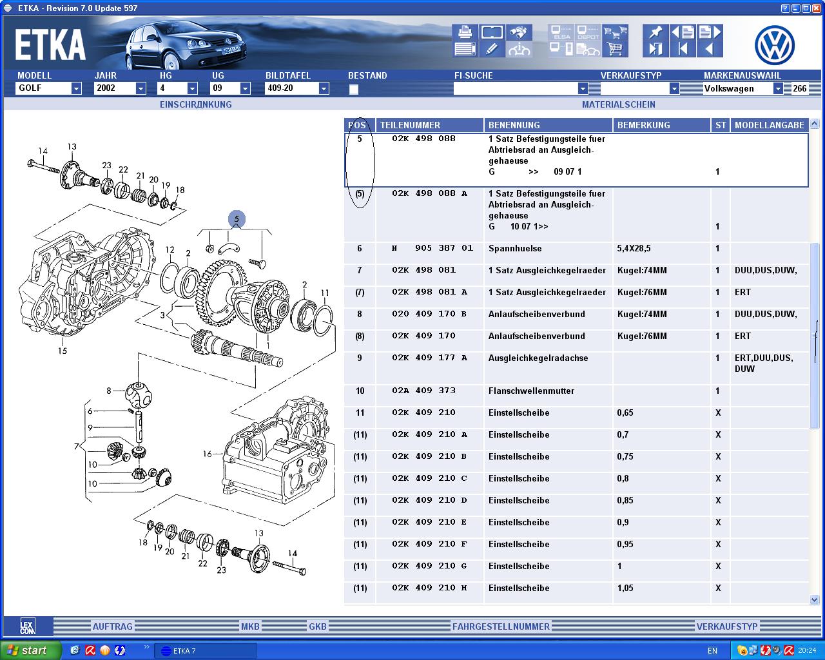
Task: Open the single shopping cart icon
Action: point(615,49)
